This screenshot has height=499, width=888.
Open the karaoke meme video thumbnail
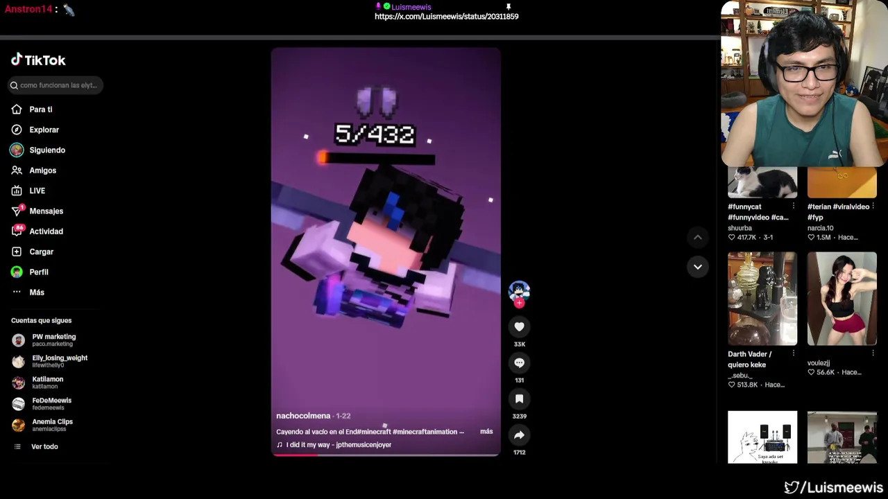click(762, 437)
